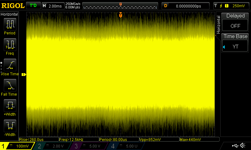The width and height of the screenshot is (251, 150).
Task: Click the 6.00M pts memory depth readout
Action: (73, 7)
